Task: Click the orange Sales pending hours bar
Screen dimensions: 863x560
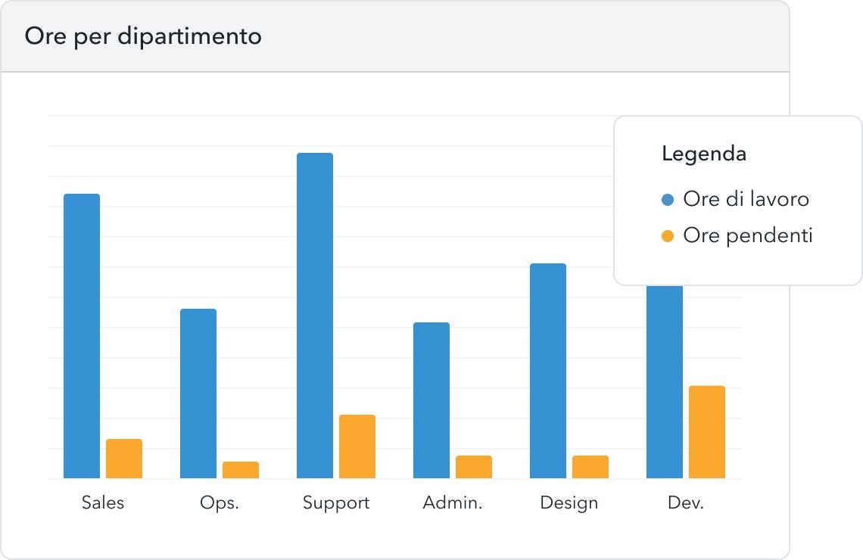Action: coord(124,459)
